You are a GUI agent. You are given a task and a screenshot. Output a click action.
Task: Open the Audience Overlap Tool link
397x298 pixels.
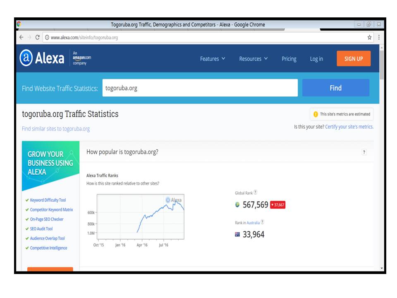pyautogui.click(x=47, y=238)
